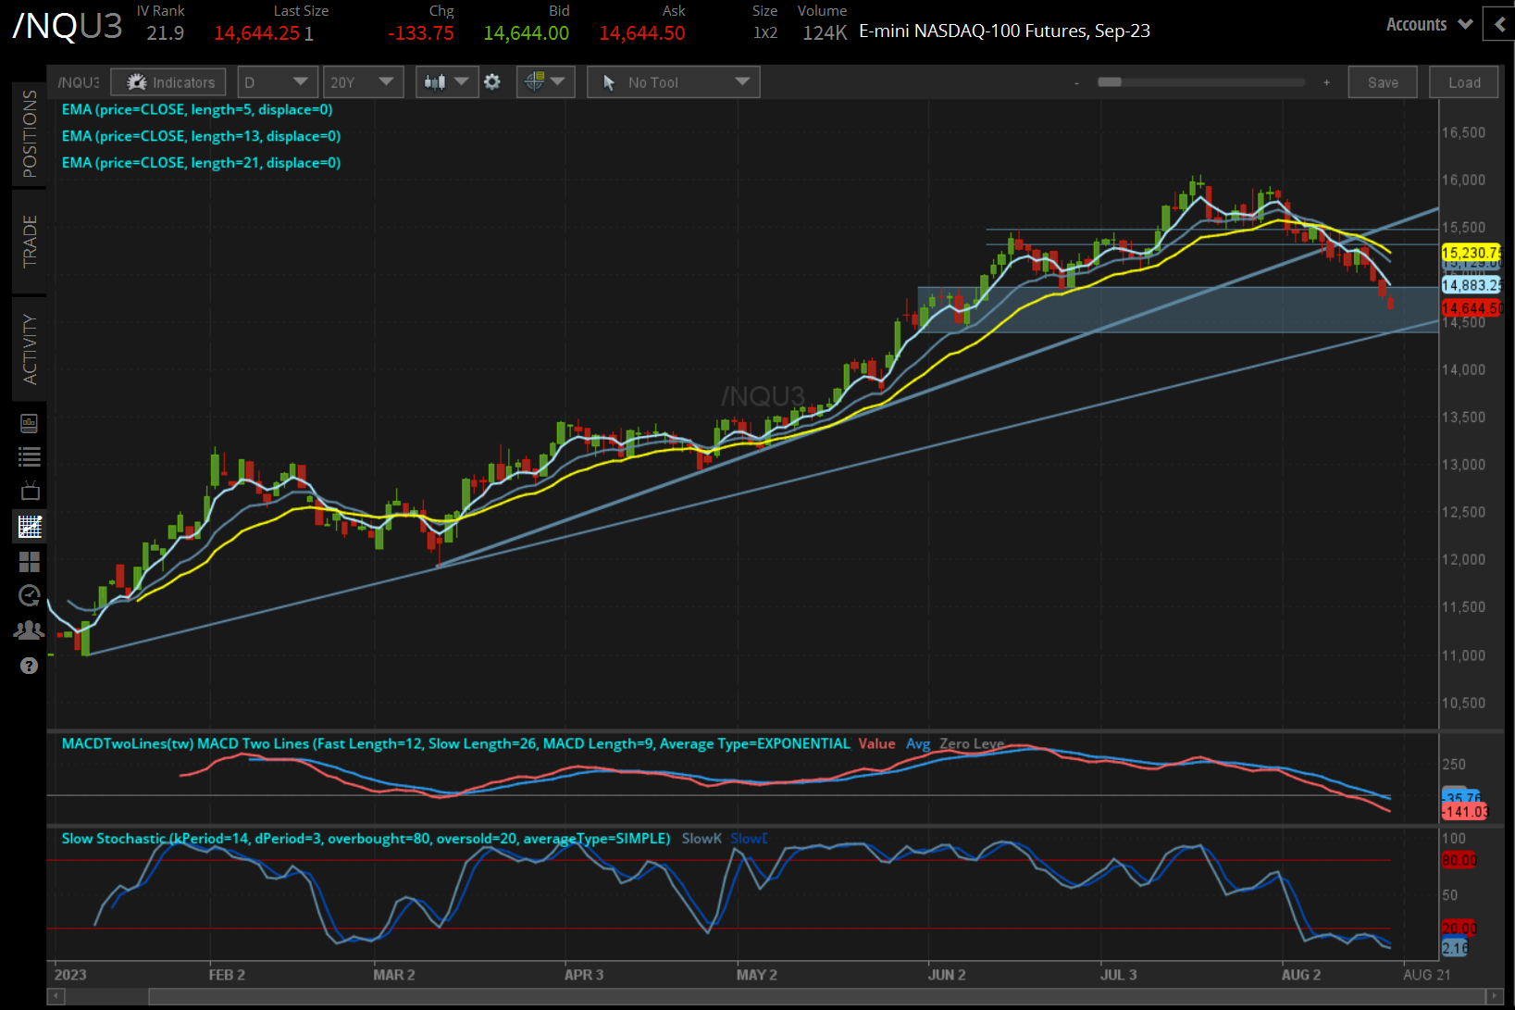The image size is (1515, 1010).
Task: Select the candlestick chart style icon
Action: point(436,81)
